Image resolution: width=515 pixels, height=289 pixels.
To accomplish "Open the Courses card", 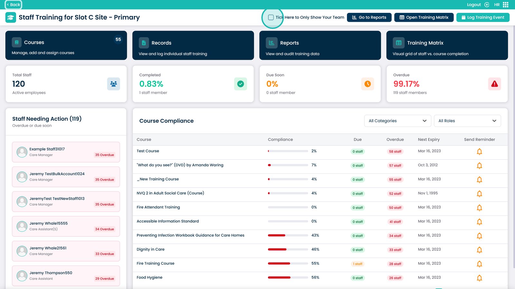I will click(66, 45).
